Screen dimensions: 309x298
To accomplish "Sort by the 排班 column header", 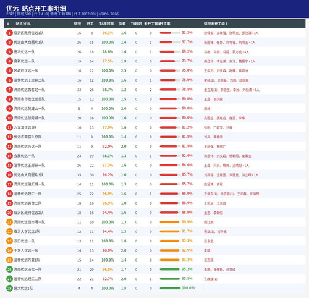I will pos(77,23).
